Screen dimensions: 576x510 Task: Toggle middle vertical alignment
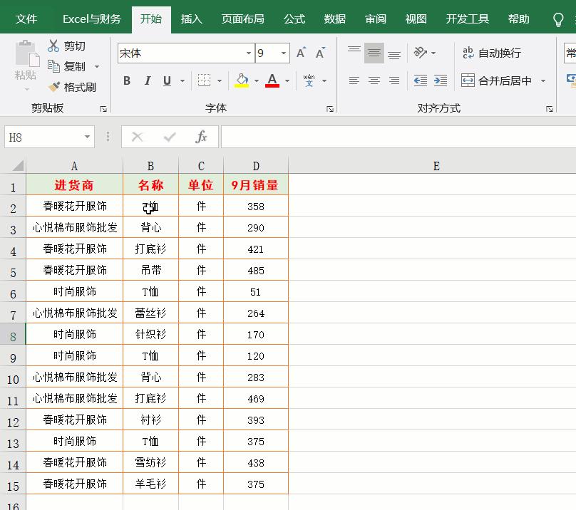(374, 53)
